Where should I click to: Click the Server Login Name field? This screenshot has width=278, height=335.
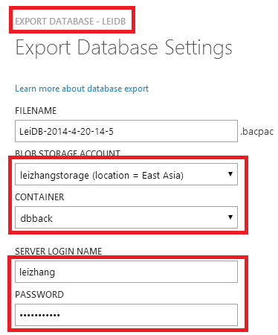[x=126, y=272]
